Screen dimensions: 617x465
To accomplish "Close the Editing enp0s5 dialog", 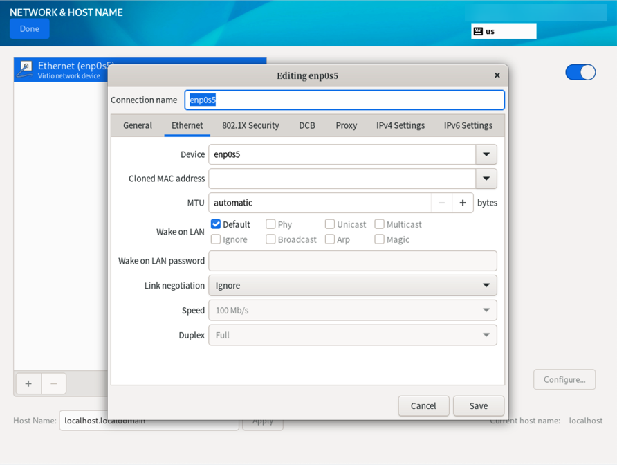I will [x=497, y=75].
